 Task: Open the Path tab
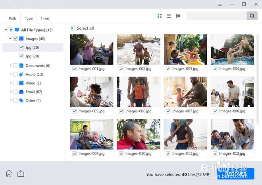[x=12, y=18]
